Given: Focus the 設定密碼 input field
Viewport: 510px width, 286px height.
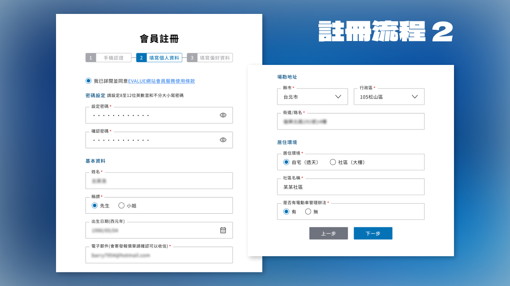Looking at the screenshot, I should click(x=159, y=115).
